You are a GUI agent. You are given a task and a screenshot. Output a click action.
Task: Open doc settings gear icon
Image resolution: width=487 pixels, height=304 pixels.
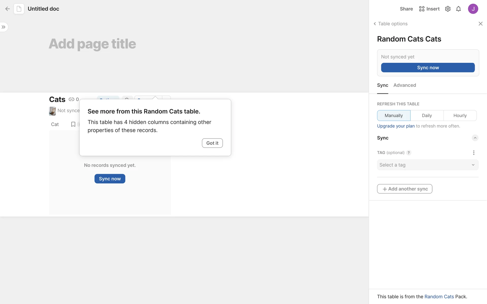click(x=448, y=9)
